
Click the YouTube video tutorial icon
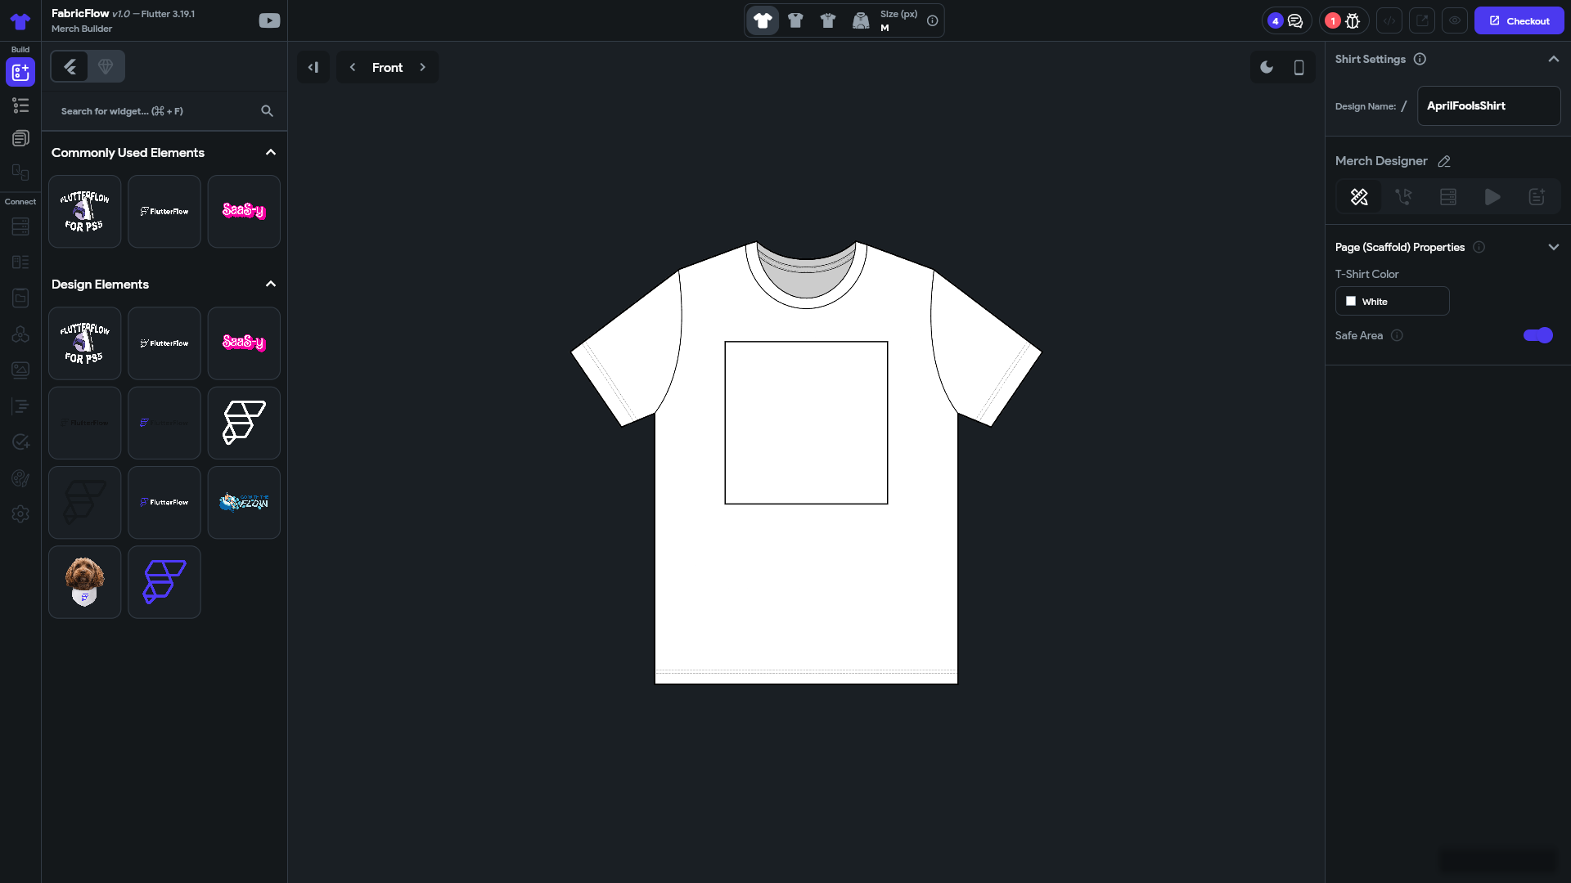tap(269, 20)
